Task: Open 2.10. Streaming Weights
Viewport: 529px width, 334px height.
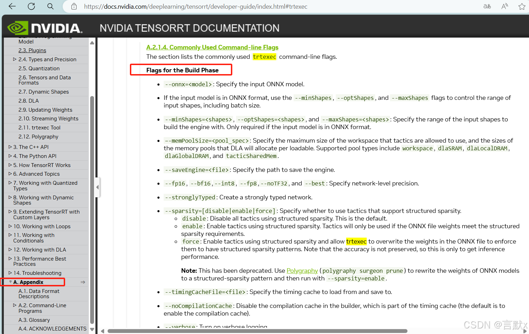Action: (48, 119)
